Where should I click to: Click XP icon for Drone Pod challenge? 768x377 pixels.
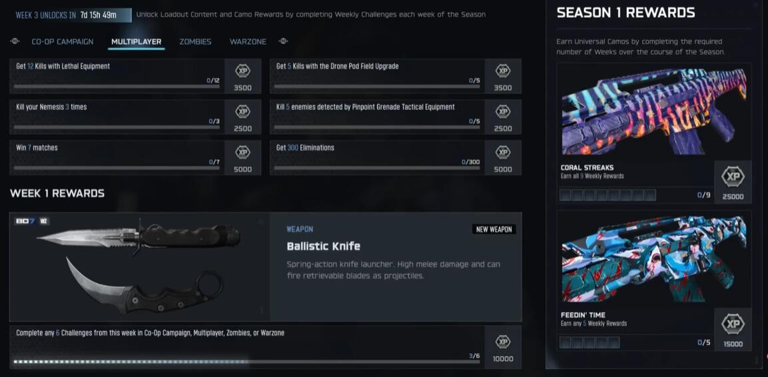[x=503, y=71]
